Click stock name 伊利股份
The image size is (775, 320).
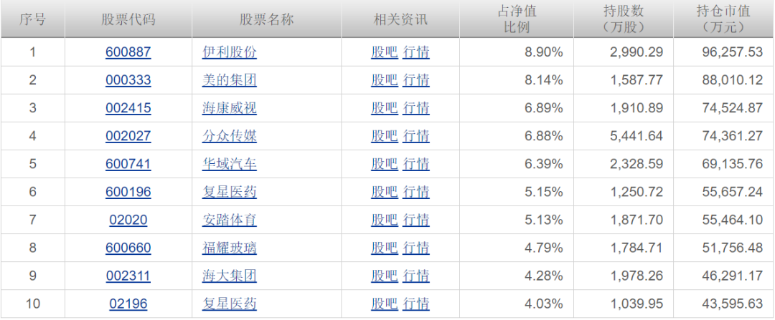click(230, 52)
